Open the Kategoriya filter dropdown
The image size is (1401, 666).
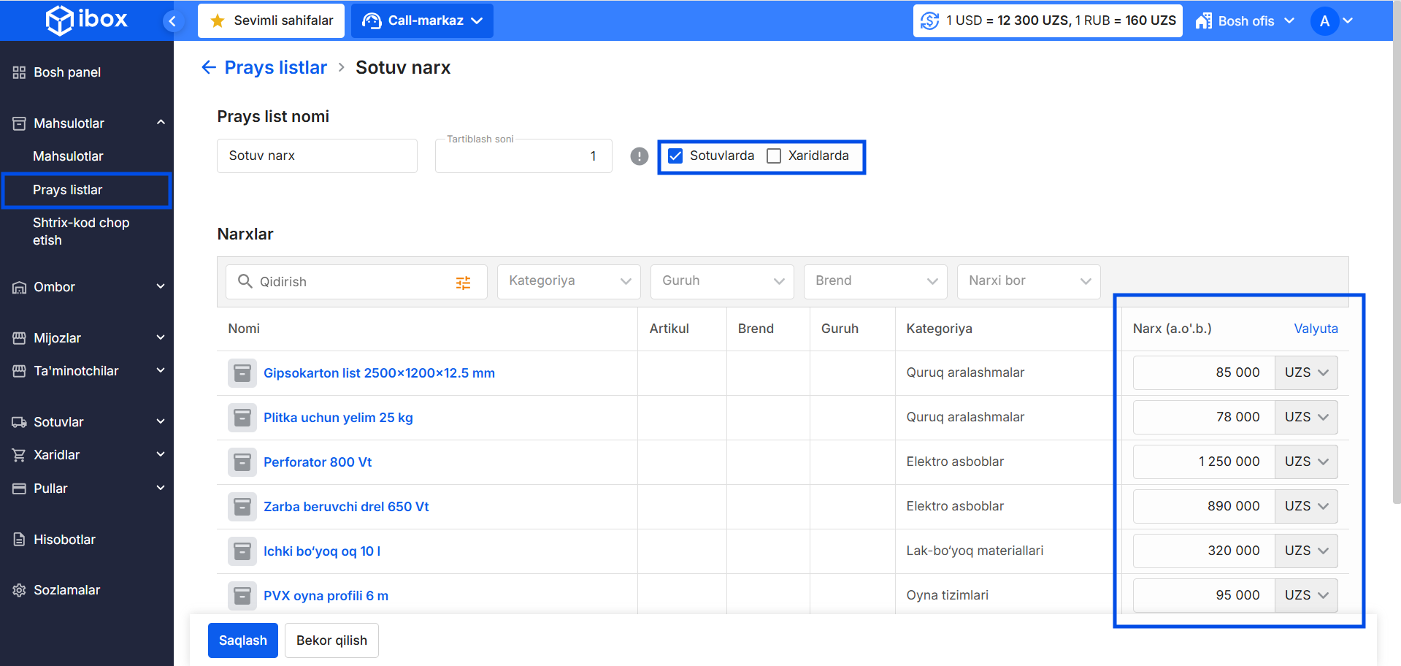pyautogui.click(x=568, y=281)
